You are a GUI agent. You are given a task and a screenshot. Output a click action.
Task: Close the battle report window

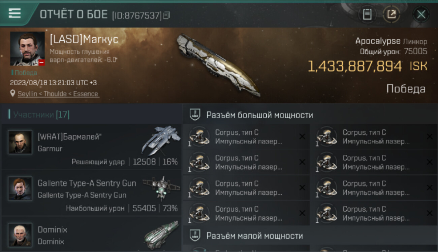(421, 14)
